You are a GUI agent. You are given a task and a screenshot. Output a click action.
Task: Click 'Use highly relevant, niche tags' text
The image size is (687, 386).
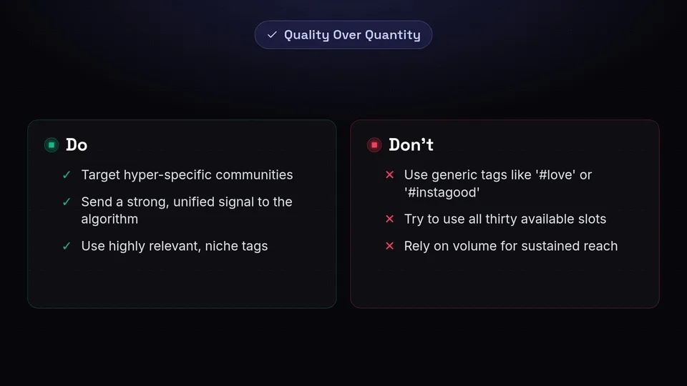tap(175, 246)
